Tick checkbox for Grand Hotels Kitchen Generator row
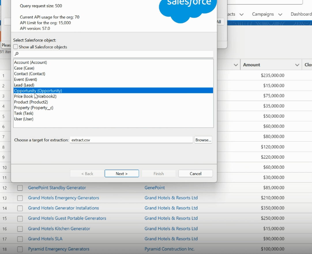The height and width of the screenshot is (254, 312). tap(20, 229)
